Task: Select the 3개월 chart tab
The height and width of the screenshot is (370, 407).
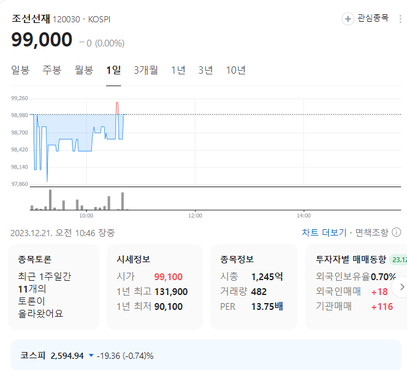Action: click(146, 70)
